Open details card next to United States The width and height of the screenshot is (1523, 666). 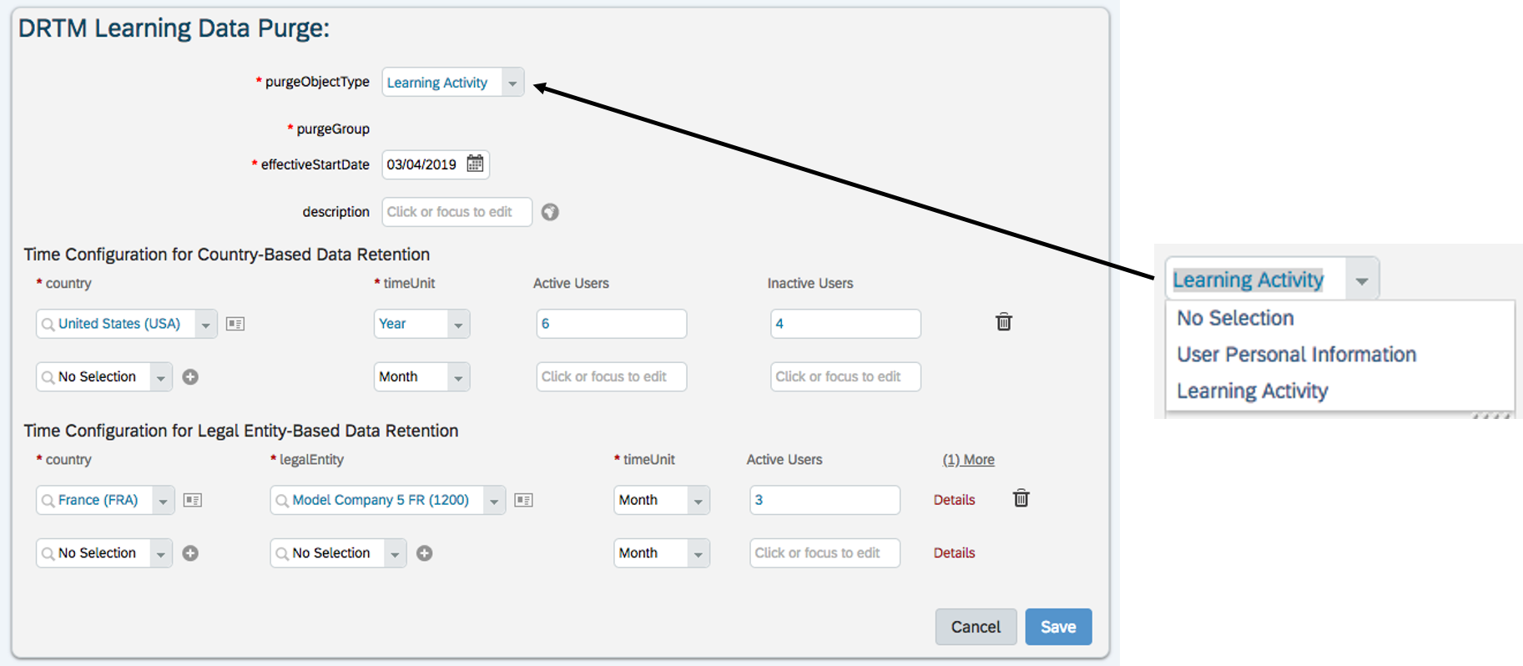235,324
